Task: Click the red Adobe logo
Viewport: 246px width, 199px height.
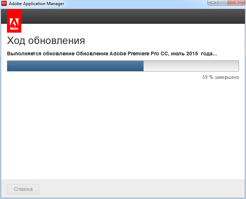Action: pyautogui.click(x=14, y=21)
